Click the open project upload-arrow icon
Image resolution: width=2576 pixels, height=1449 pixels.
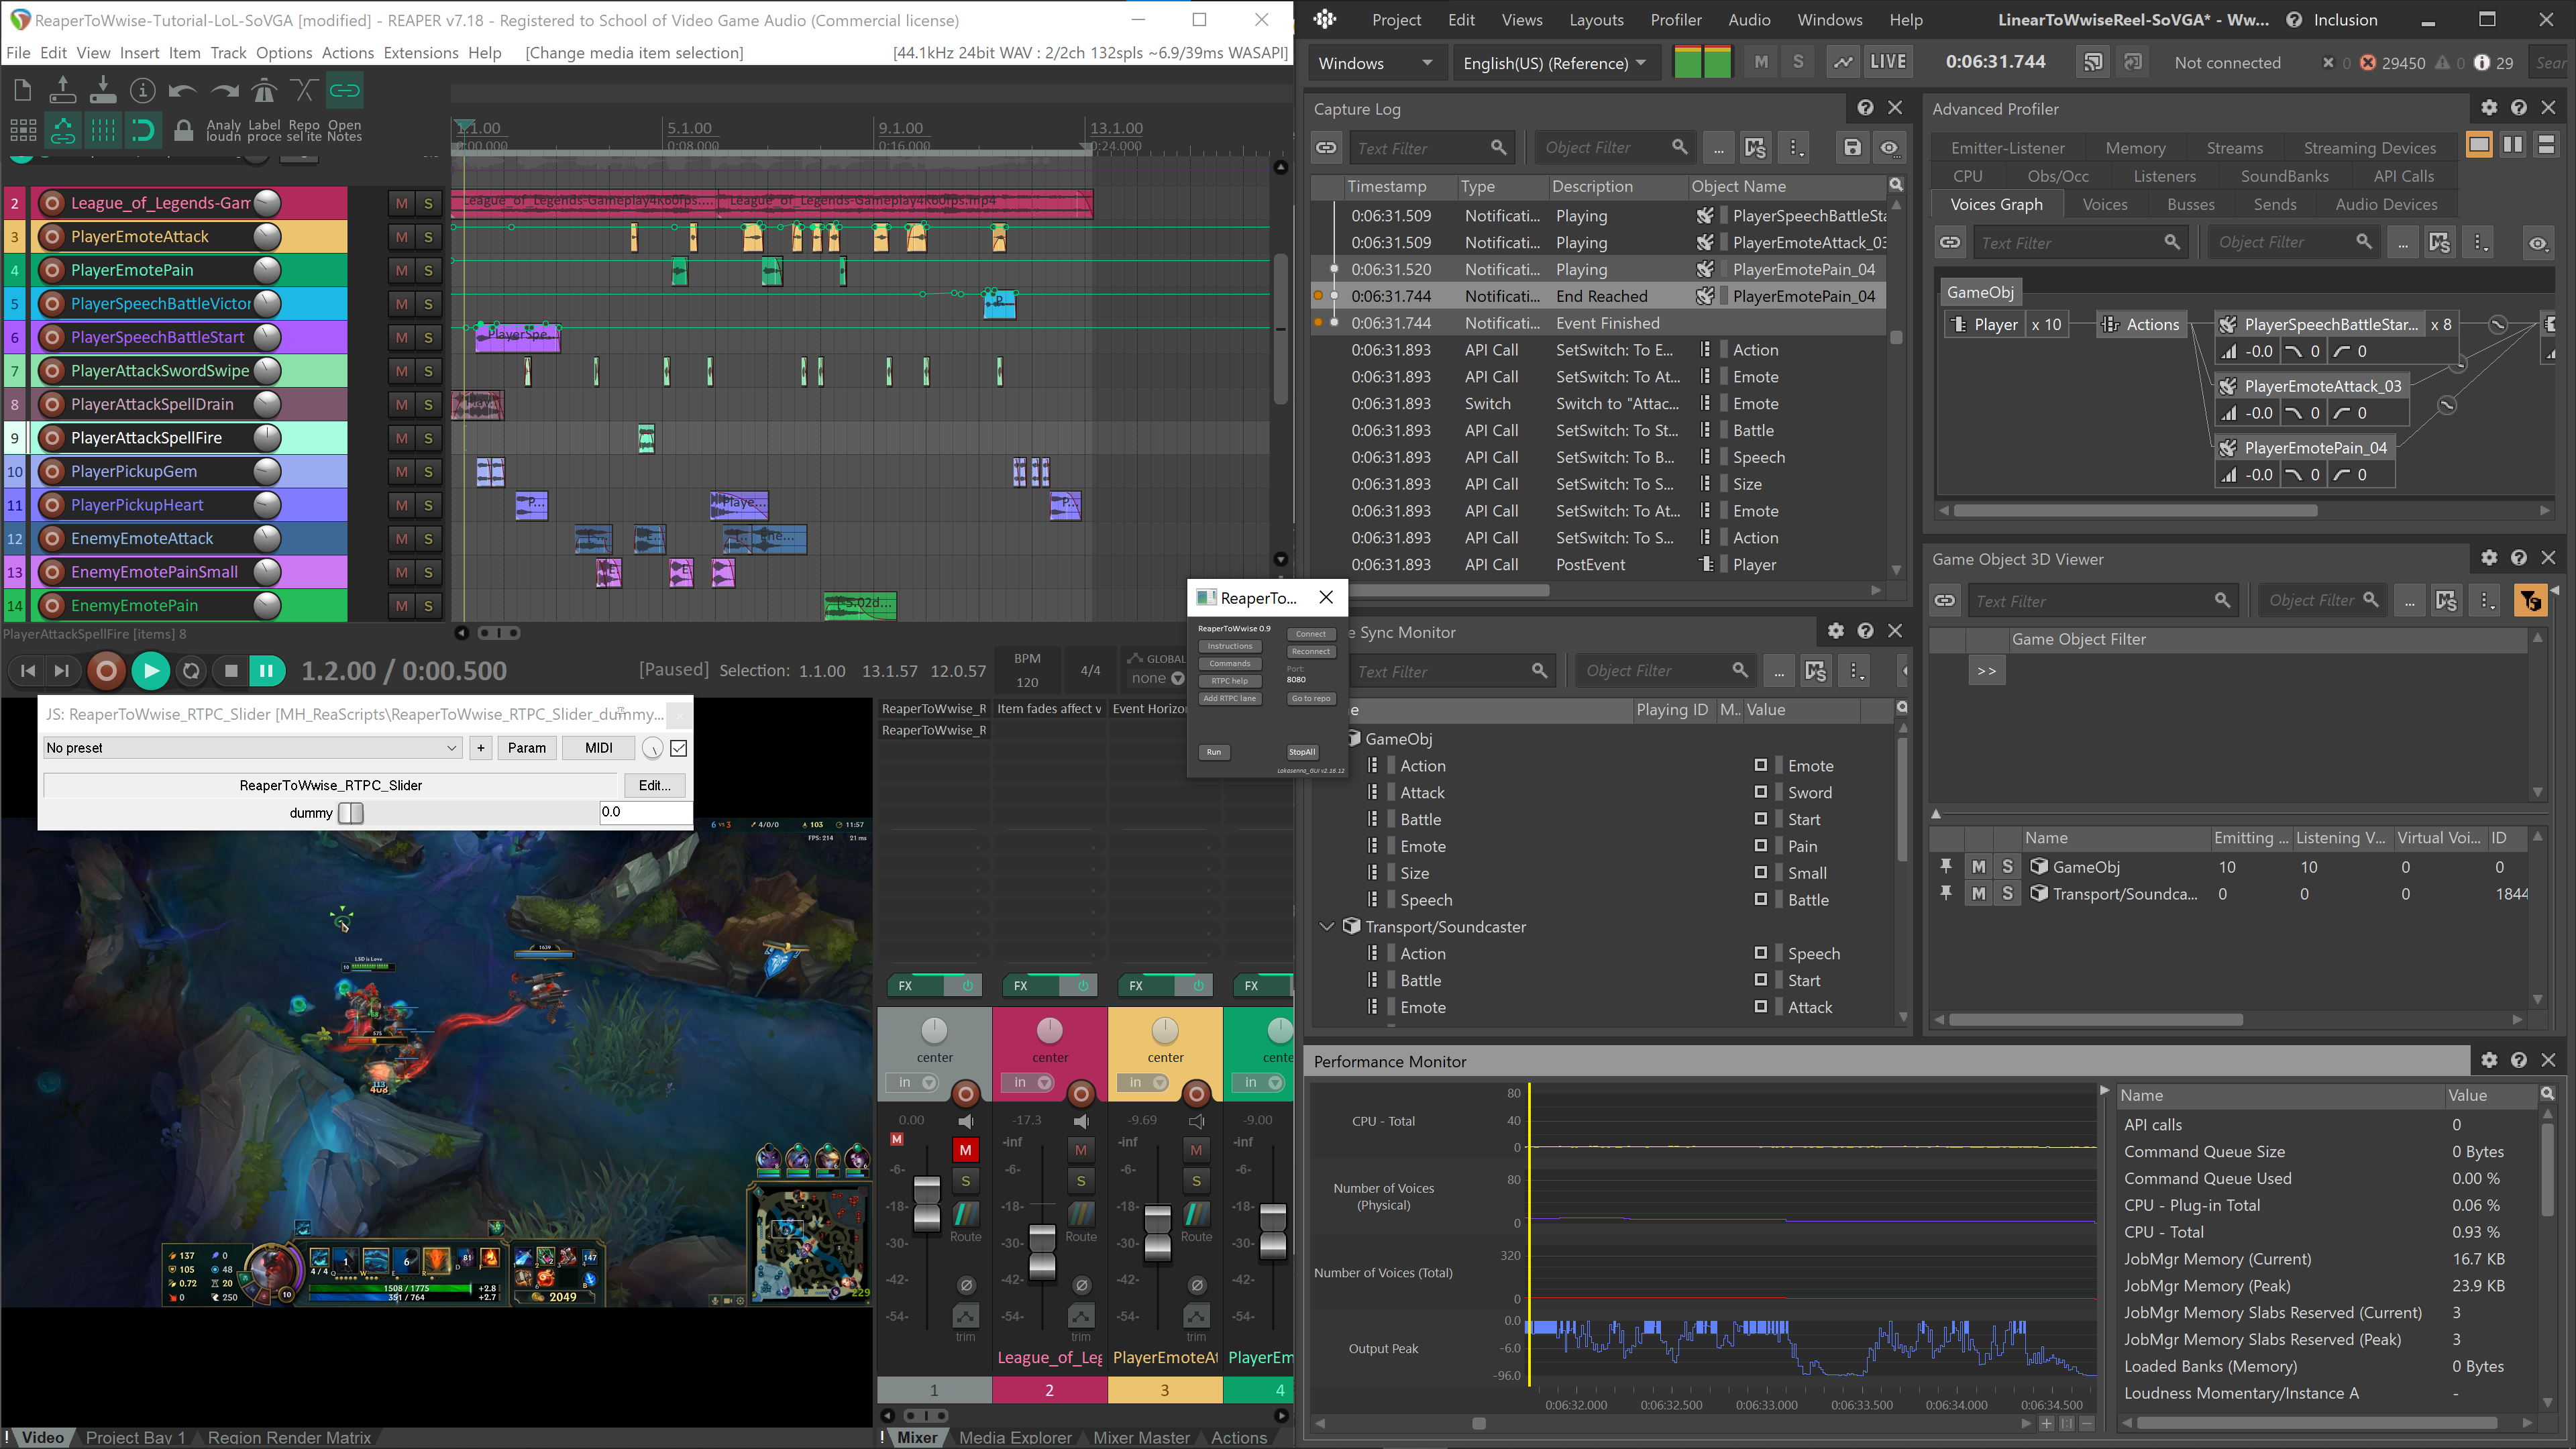point(62,91)
